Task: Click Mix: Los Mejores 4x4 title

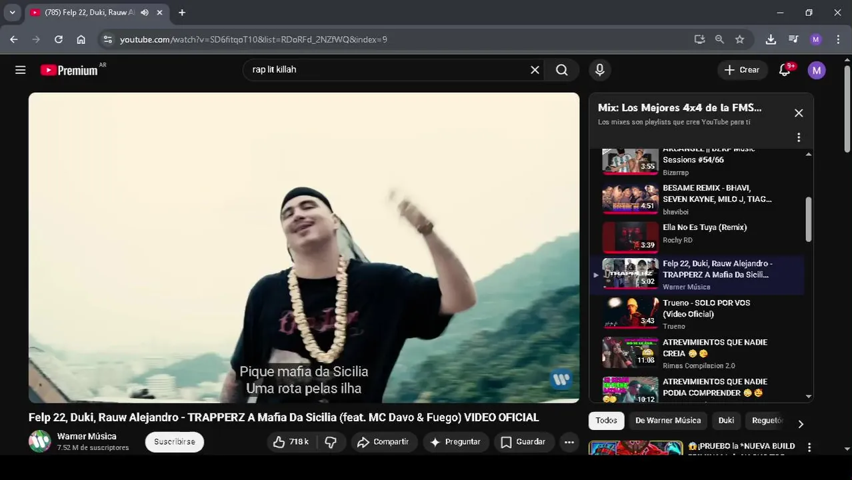Action: (x=679, y=107)
